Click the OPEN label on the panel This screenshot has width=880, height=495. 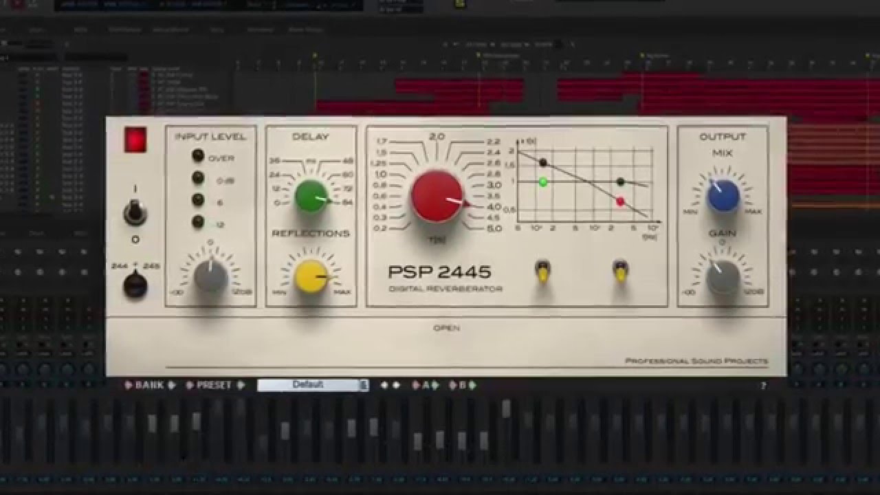[446, 328]
